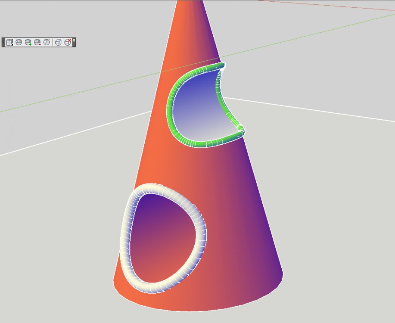The width and height of the screenshot is (395, 323).
Task: Close the floating mesh toolbar
Action: 74,40
